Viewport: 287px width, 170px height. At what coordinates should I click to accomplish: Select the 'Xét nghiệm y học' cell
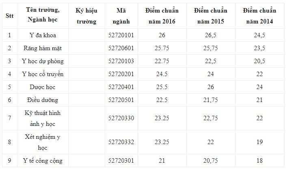(x=43, y=142)
